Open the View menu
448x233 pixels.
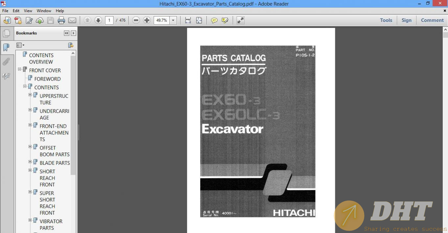[x=28, y=11]
